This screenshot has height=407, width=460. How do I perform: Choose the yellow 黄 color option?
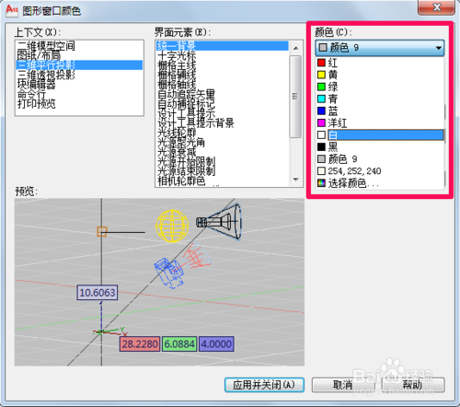coord(380,75)
